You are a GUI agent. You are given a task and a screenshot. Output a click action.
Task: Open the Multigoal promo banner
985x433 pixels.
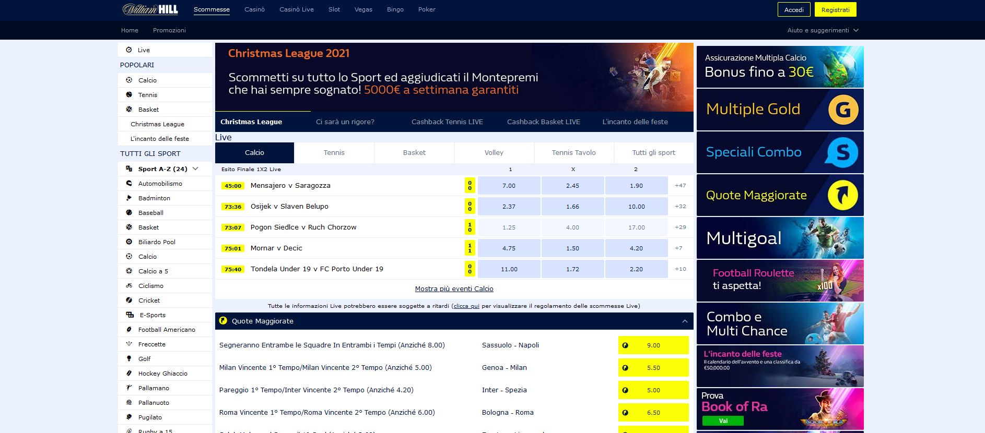780,238
